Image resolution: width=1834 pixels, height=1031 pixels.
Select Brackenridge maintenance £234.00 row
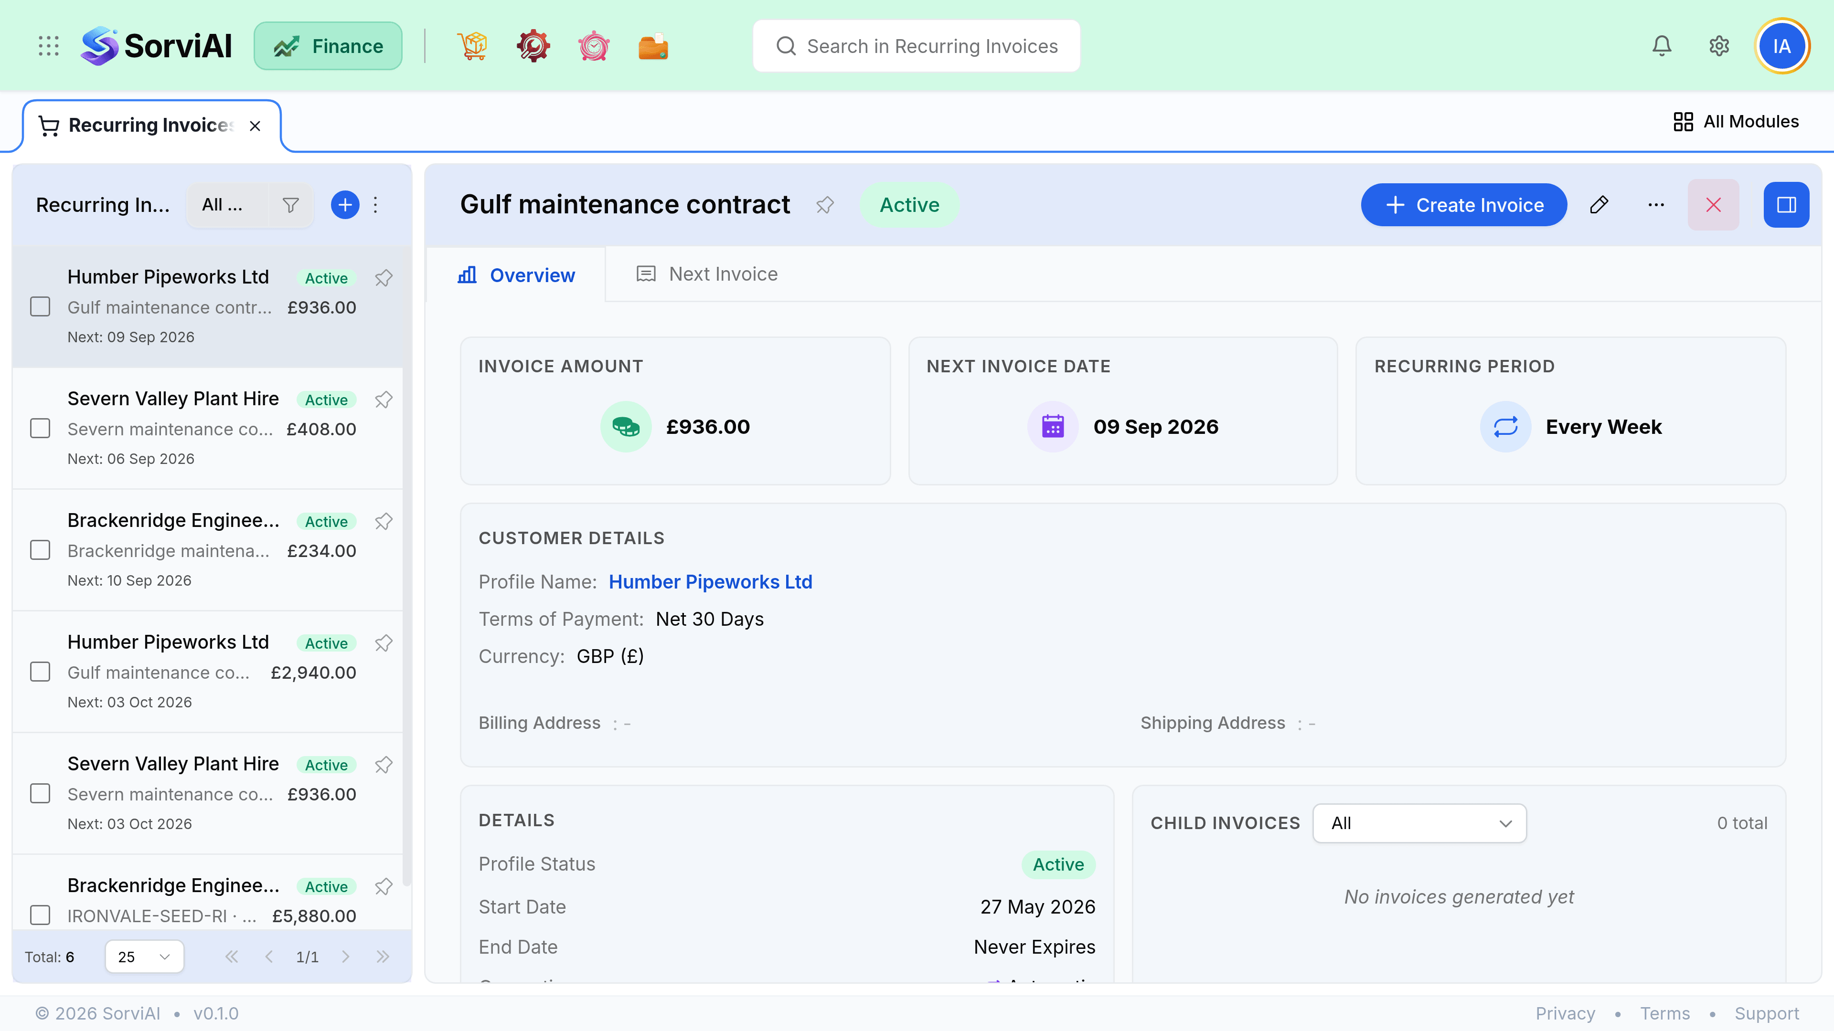pos(208,550)
